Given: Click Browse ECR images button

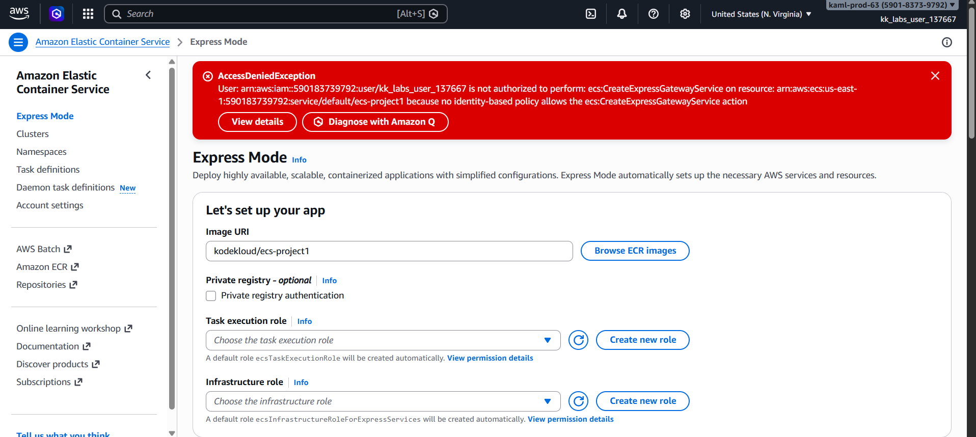Looking at the screenshot, I should pyautogui.click(x=635, y=251).
